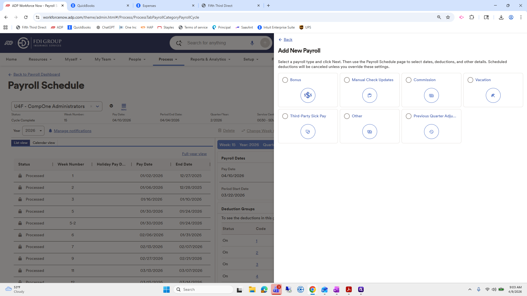Open the Year 2026 dropdown
Screen dimensions: 527x296
[33, 131]
